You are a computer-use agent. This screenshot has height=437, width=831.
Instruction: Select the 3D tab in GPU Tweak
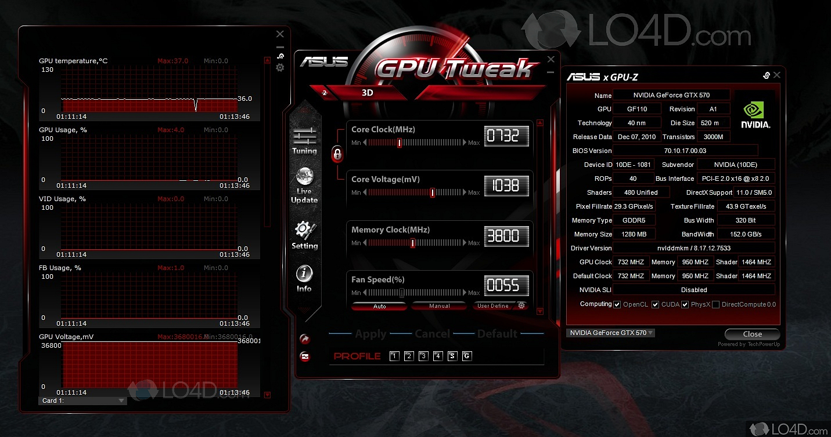(368, 93)
